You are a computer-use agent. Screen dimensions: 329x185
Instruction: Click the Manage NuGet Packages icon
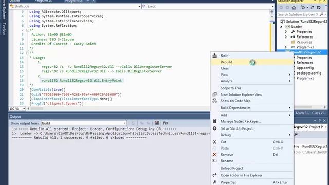tap(214, 121)
